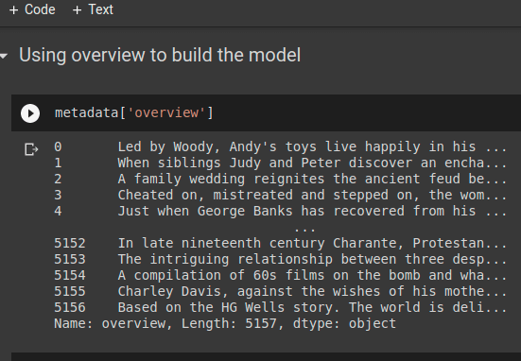Image resolution: width=521 pixels, height=361 pixels.
Task: Click output row 1 about siblings Judy and Peter
Action: tap(280, 163)
